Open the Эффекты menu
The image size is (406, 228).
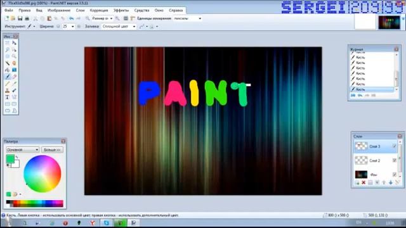tap(121, 10)
